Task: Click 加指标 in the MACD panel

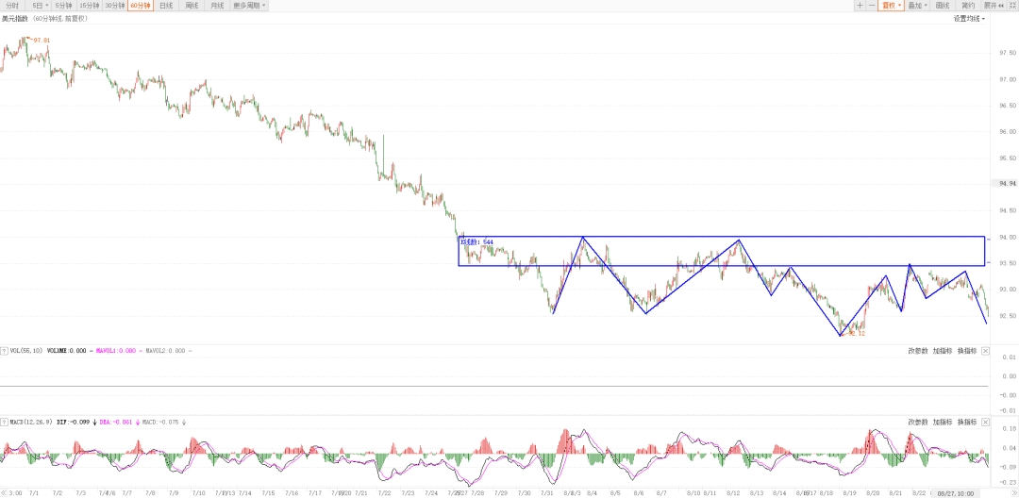Action: (943, 422)
